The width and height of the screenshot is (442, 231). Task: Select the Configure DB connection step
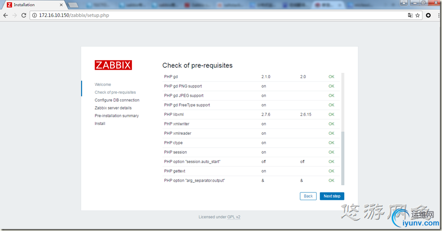[117, 100]
